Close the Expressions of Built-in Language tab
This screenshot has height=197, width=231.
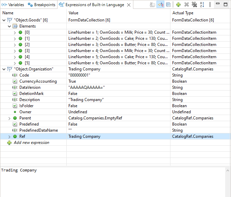(129, 5)
